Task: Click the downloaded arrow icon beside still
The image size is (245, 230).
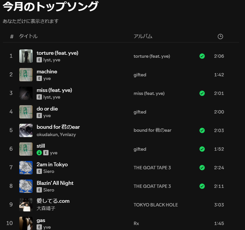Action: (x=39, y=153)
